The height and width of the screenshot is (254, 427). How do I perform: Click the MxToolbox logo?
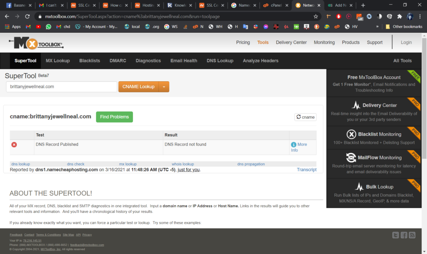tap(36, 43)
